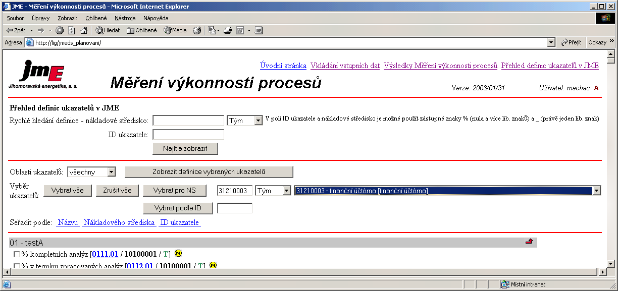Screen dimensions: 618x291
Task: Click the Vybrat vše button
Action: [x=68, y=191]
